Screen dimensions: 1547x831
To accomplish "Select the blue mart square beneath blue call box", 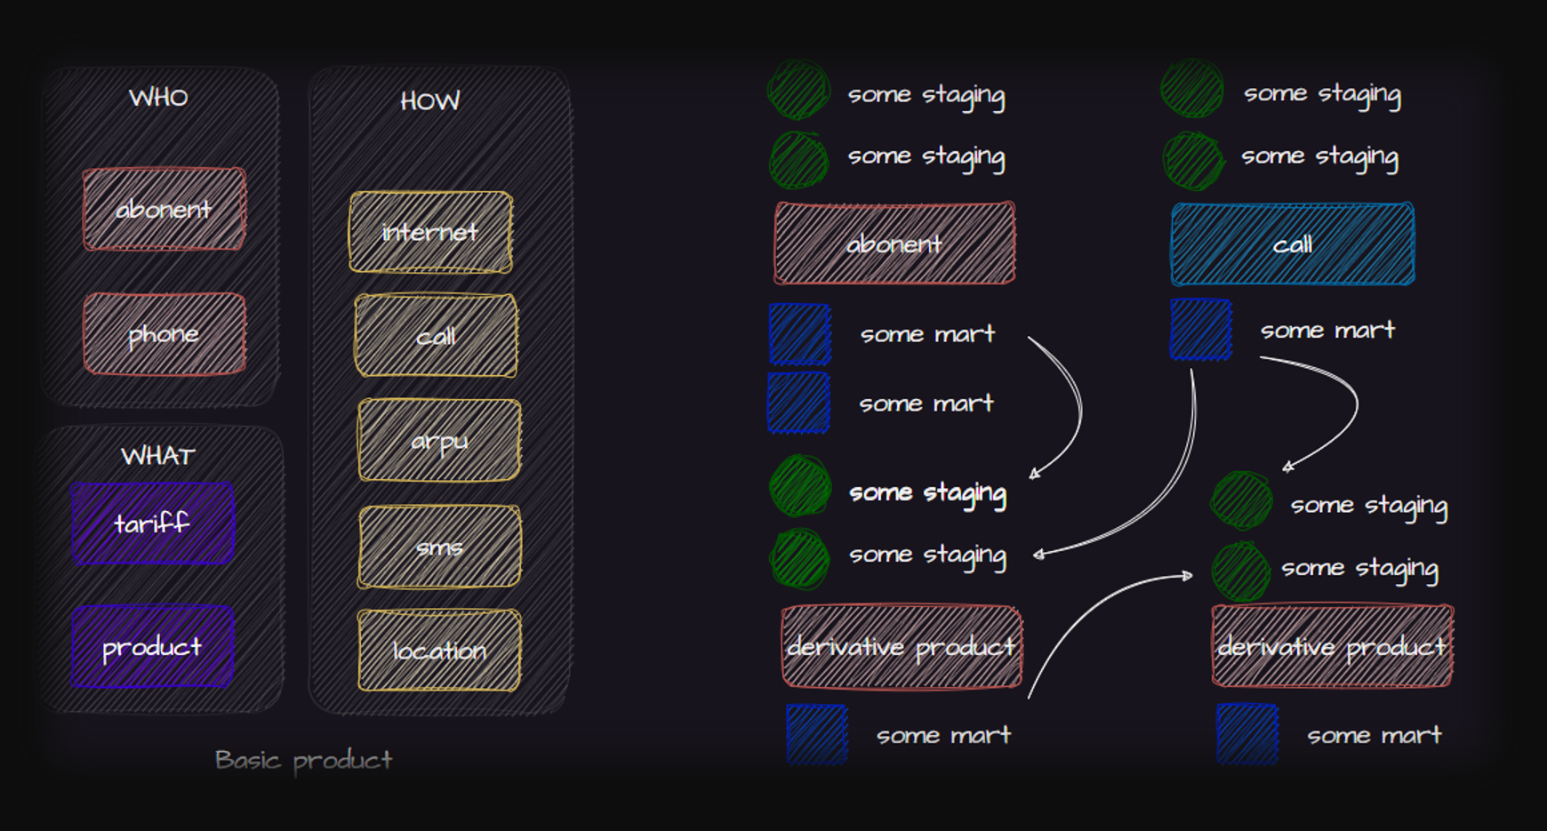I will tap(1200, 330).
